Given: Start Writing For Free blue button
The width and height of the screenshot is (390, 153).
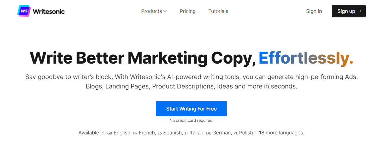Looking at the screenshot, I should (x=192, y=109).
